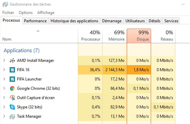Viewport: 190px width, 124px height.
Task: Select the FIFA 16 app icon
Action: 12,70
